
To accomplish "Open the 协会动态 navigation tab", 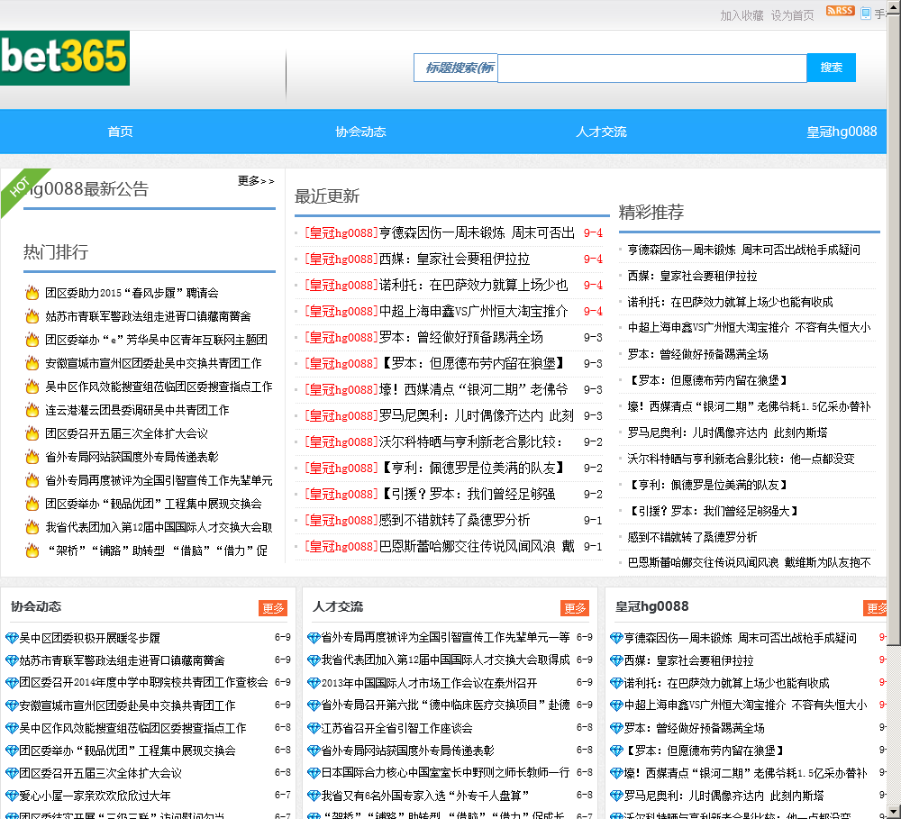I will tap(361, 132).
